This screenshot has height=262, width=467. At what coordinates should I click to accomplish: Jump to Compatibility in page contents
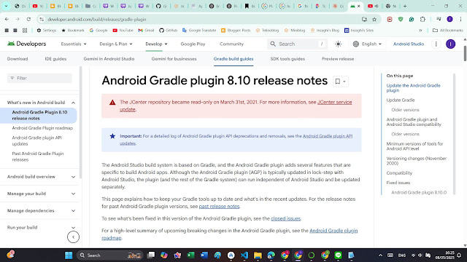(399, 173)
